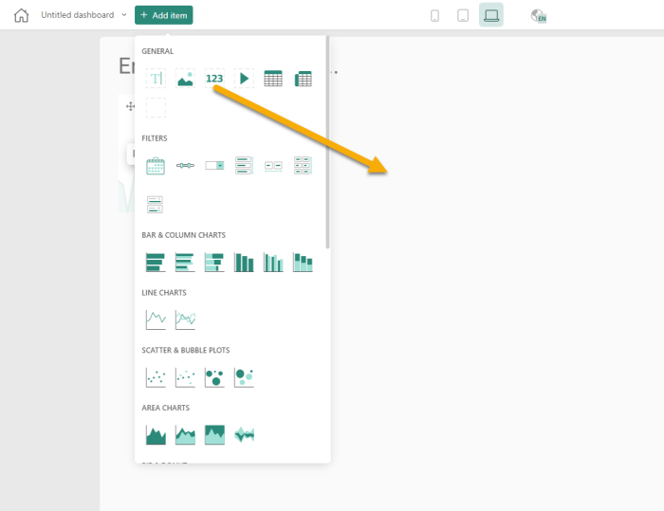Click the item panel vertical scrollbar
This screenshot has height=511, width=664.
coord(327,142)
